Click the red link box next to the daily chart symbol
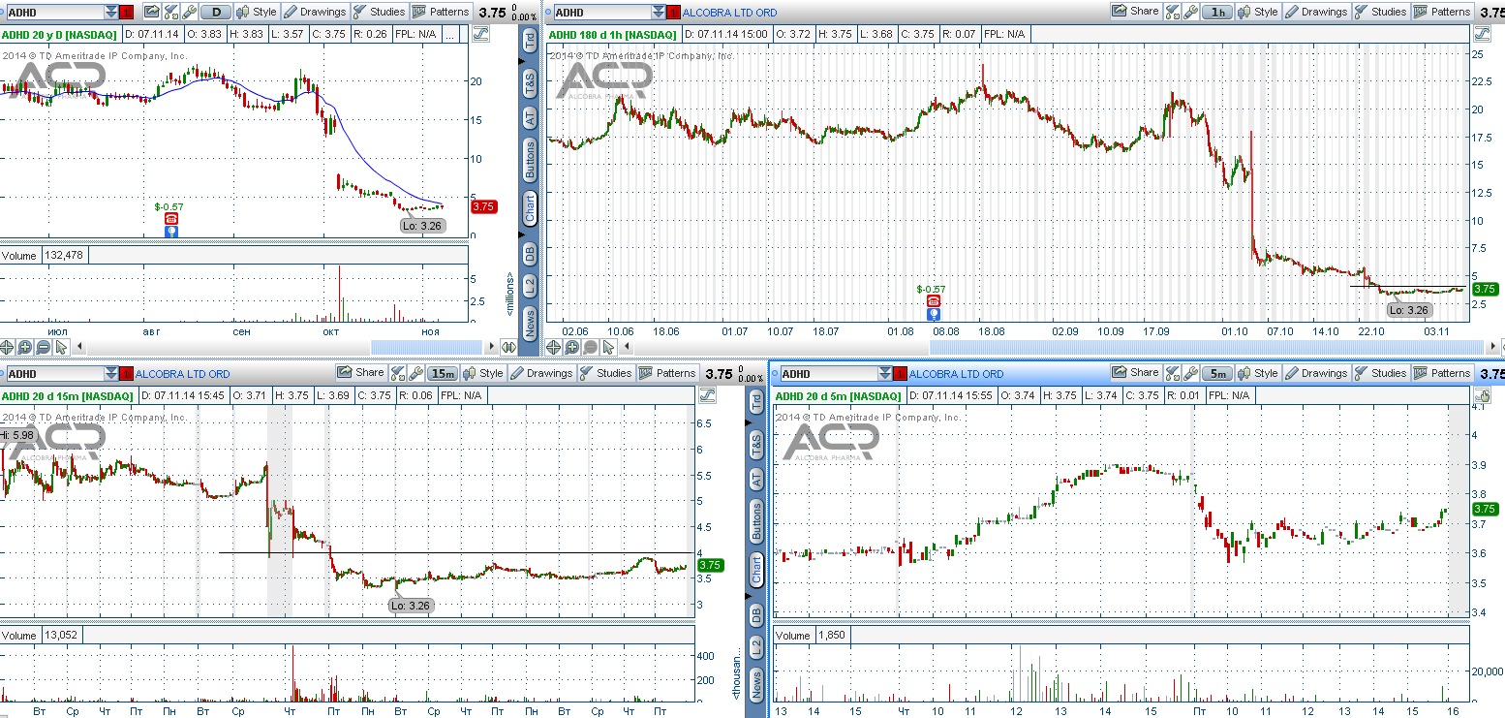The height and width of the screenshot is (718, 1505). (x=127, y=13)
